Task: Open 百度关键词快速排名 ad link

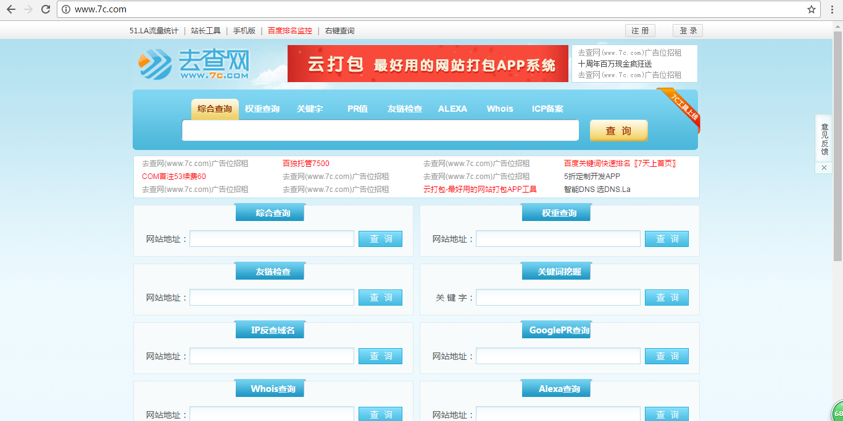Action: point(620,164)
